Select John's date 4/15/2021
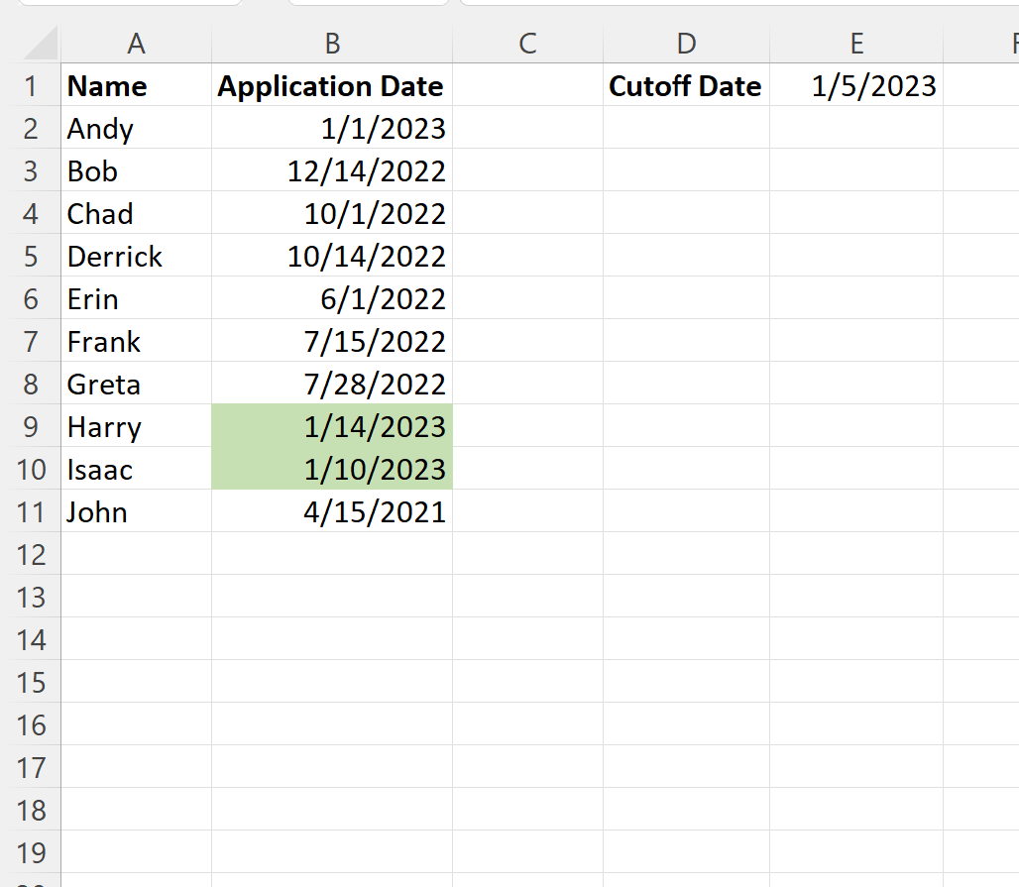 (332, 511)
